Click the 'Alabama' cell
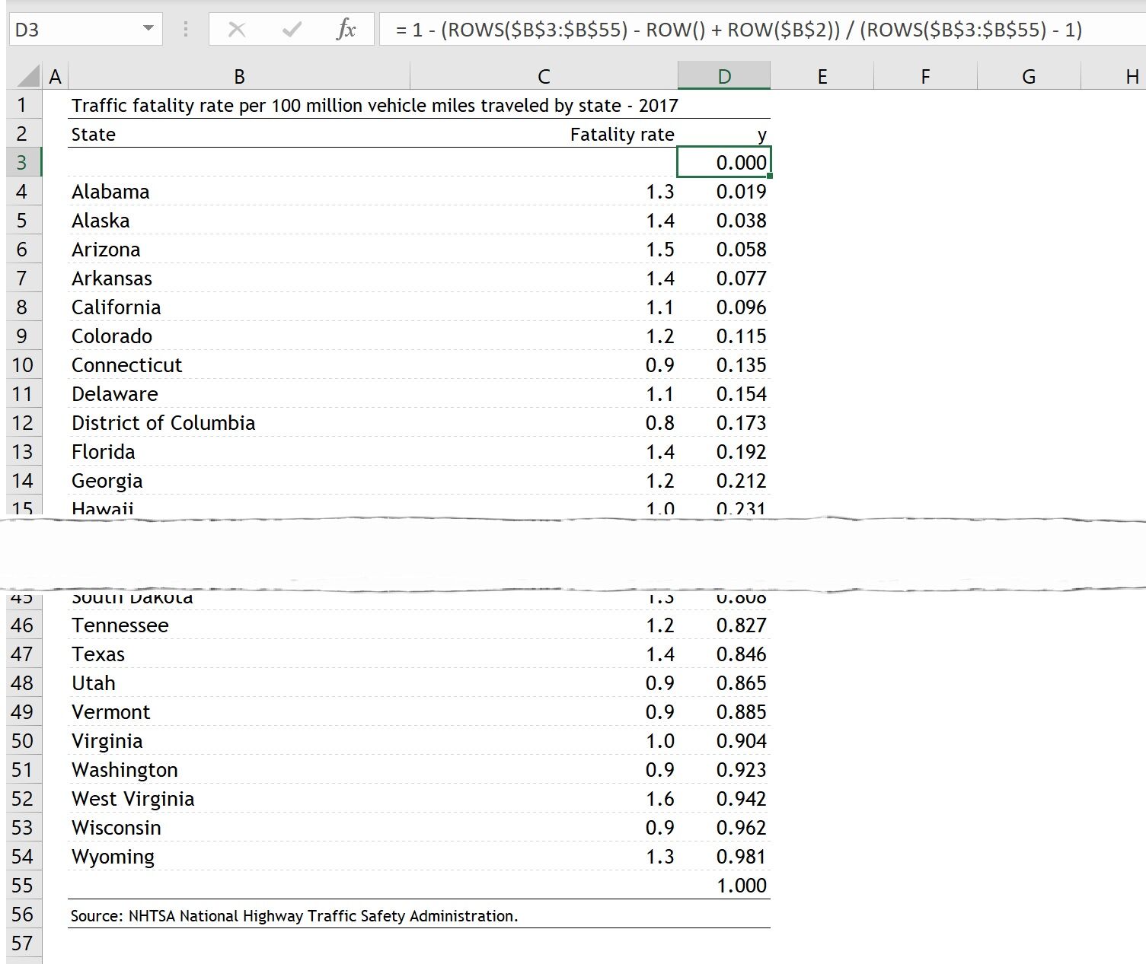Image resolution: width=1146 pixels, height=964 pixels. pos(239,192)
